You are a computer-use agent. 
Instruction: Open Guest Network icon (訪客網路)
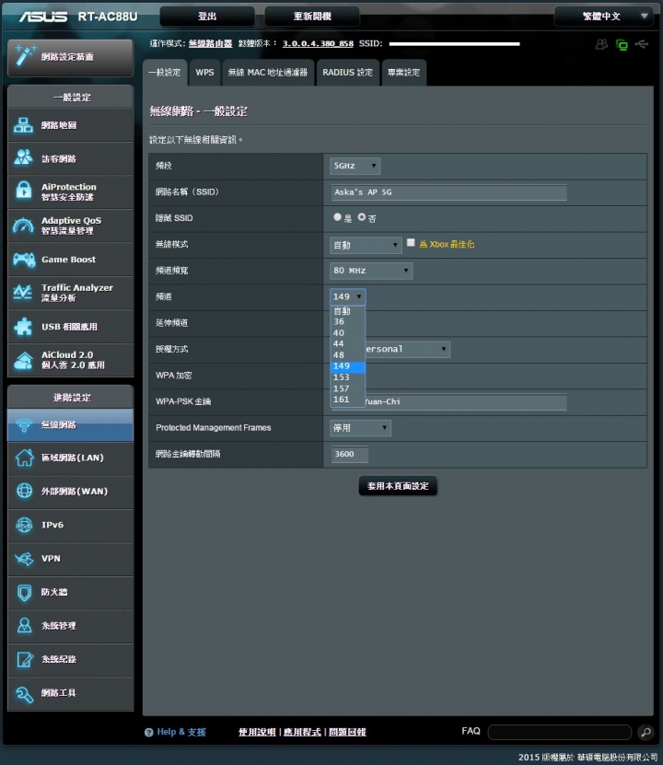[23, 158]
